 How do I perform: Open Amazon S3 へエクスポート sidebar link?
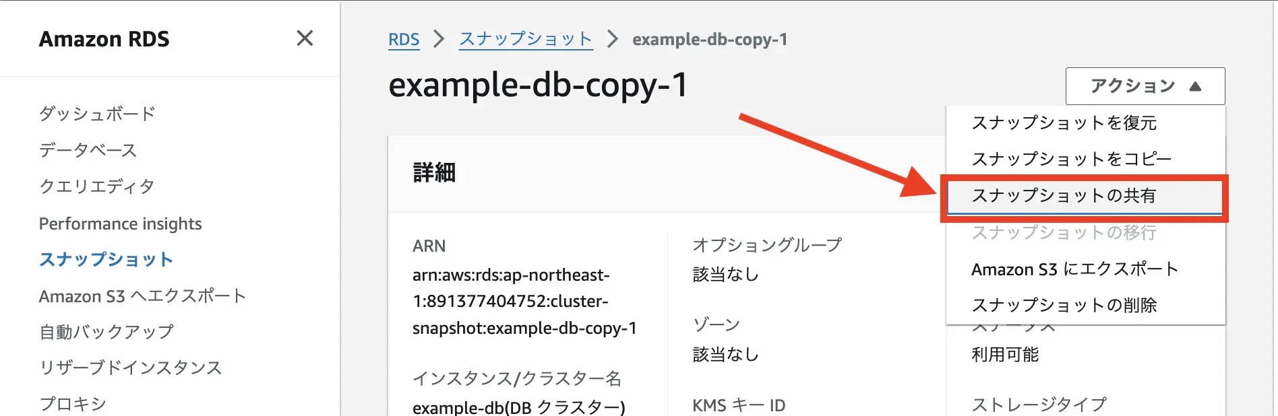tap(142, 296)
